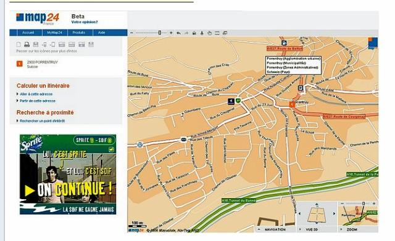The height and width of the screenshot is (241, 395).
Task: Click the last greyed calculator-like icon
Action: (91, 44)
